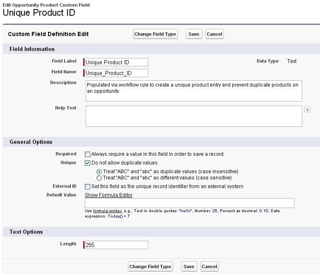Uncheck Do not allow duplicate values
Viewport: 320px width, 276px height.
[87, 163]
